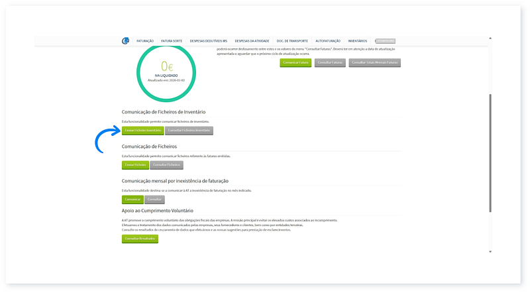Screen dimensions: 530x293
Task: Click the gray Consultar button
Action: [x=154, y=200]
